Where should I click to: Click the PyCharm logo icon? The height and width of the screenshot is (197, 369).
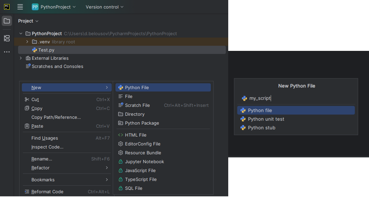(x=7, y=7)
